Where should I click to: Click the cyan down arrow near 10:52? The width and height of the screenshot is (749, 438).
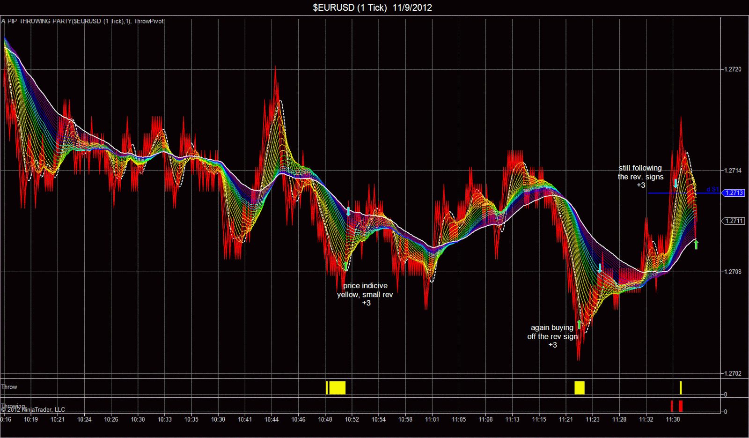(349, 211)
